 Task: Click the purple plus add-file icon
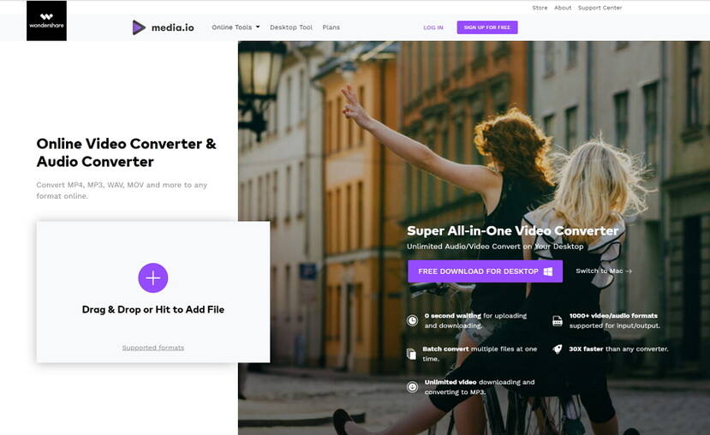point(153,278)
